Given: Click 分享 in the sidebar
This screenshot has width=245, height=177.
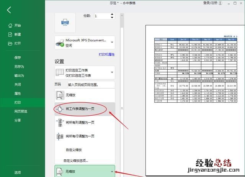Looking at the screenshot, I should coord(18,120).
